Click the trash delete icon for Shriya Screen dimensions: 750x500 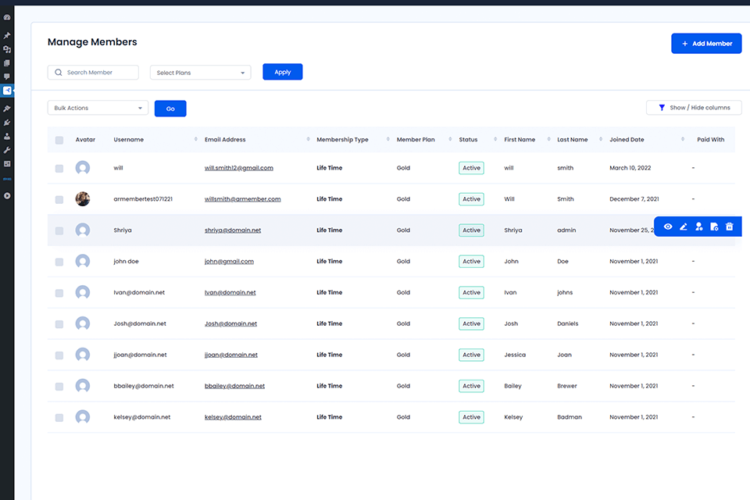[x=730, y=227]
